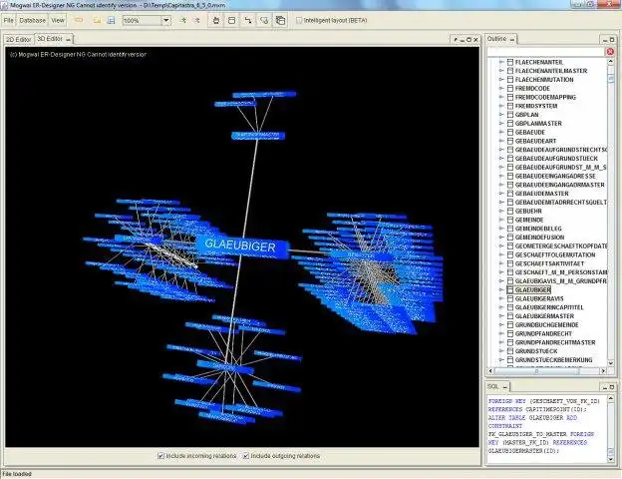Expand the GLAEUBIGERMASTER tree node
Viewport: 622px width, 479px height.
[x=501, y=316]
